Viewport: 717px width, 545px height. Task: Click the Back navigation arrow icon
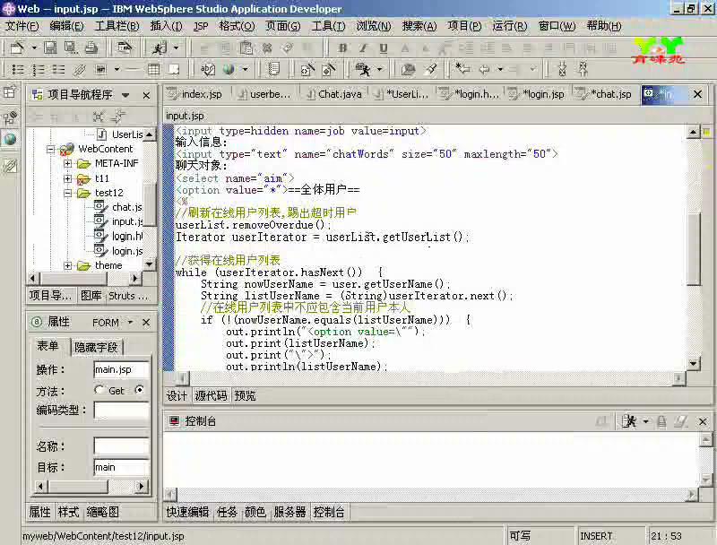click(484, 70)
